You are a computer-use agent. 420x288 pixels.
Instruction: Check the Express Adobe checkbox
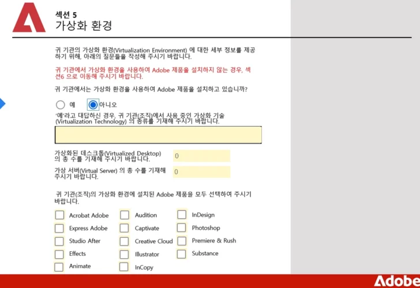[x=59, y=228]
